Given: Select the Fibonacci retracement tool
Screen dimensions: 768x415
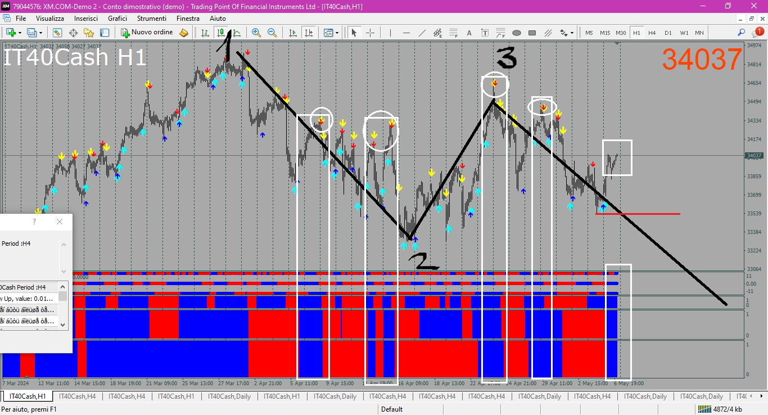Looking at the screenshot, I should pos(453,33).
